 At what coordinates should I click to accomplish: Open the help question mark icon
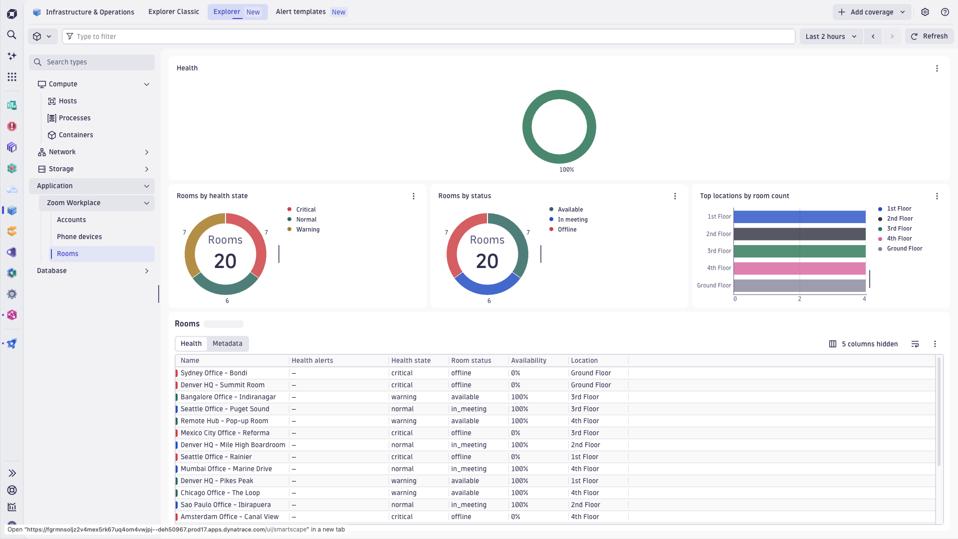945,12
